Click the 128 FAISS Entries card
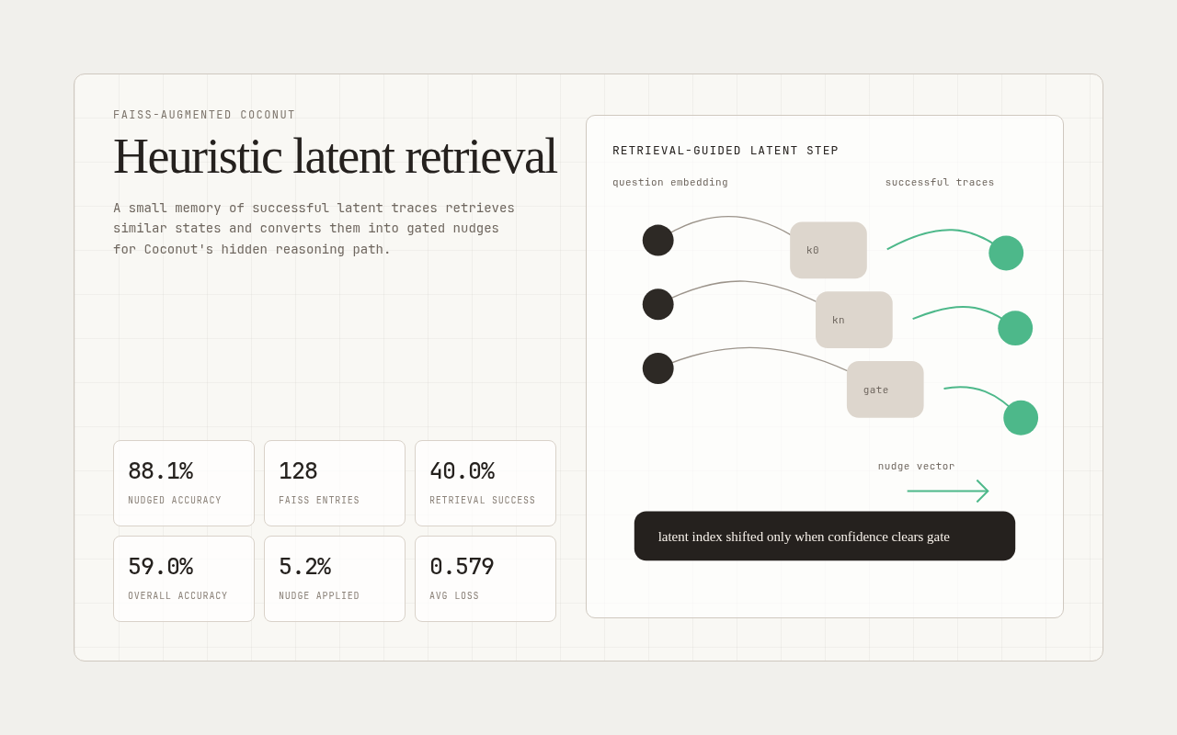 pyautogui.click(x=335, y=483)
